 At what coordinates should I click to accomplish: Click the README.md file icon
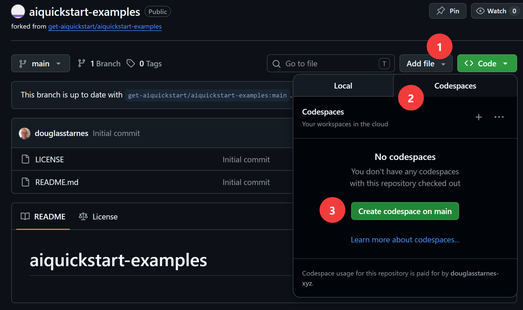click(25, 182)
